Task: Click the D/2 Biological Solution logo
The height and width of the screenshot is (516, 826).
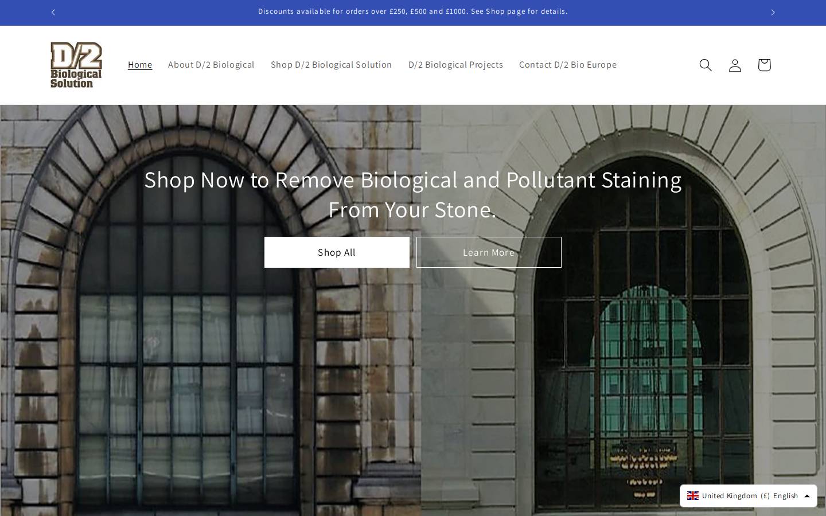Action: (76, 65)
